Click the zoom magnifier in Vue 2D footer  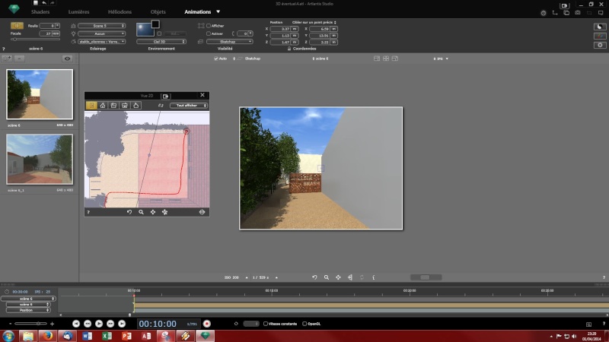pyautogui.click(x=142, y=212)
